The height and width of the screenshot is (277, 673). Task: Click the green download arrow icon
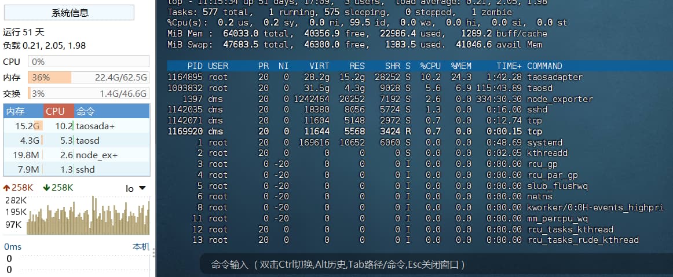46,188
